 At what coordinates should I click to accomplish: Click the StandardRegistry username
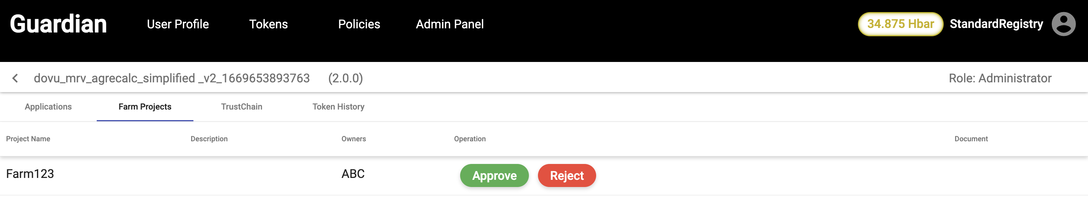[x=996, y=24]
